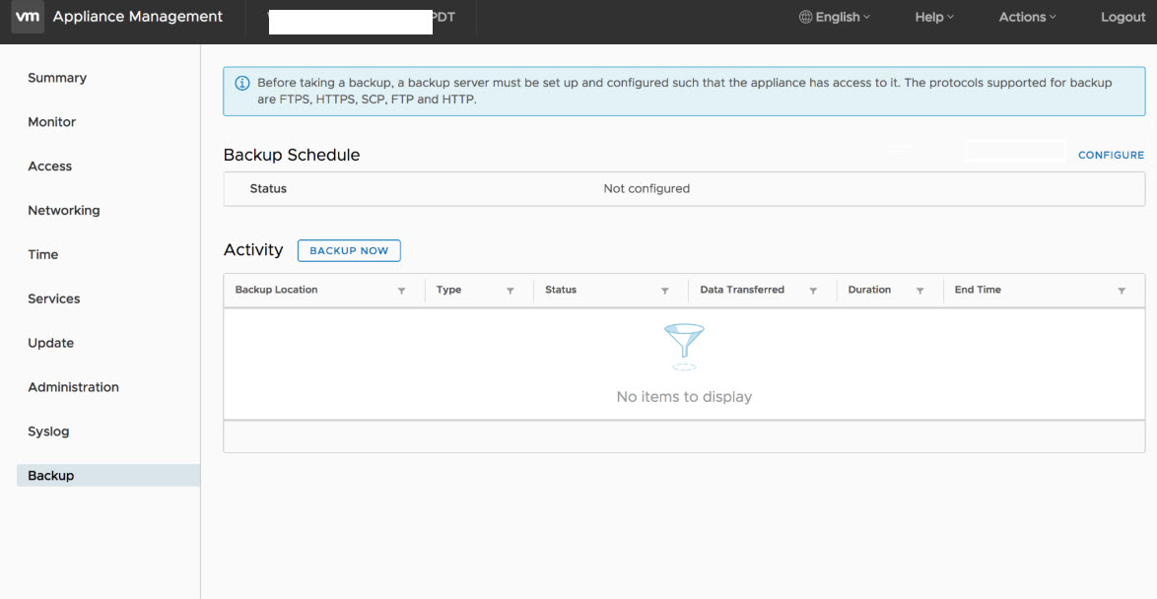Click the Configure link for Backup Schedule
The width and height of the screenshot is (1157, 599).
pyautogui.click(x=1111, y=155)
